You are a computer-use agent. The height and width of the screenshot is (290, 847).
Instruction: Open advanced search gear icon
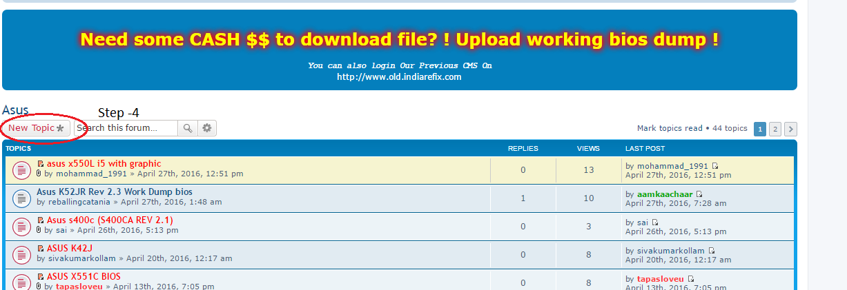click(207, 128)
